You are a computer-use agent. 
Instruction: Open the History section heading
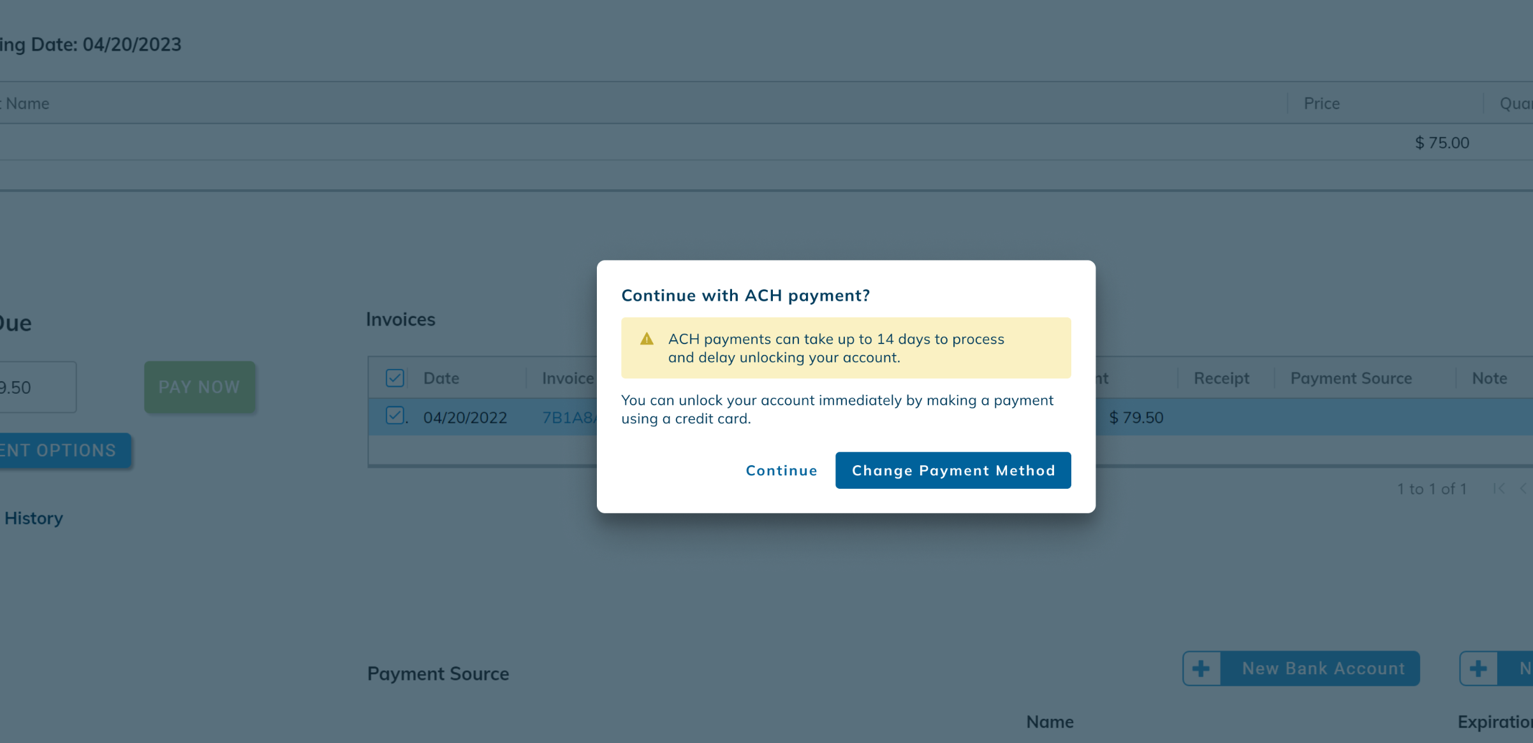[x=33, y=518]
